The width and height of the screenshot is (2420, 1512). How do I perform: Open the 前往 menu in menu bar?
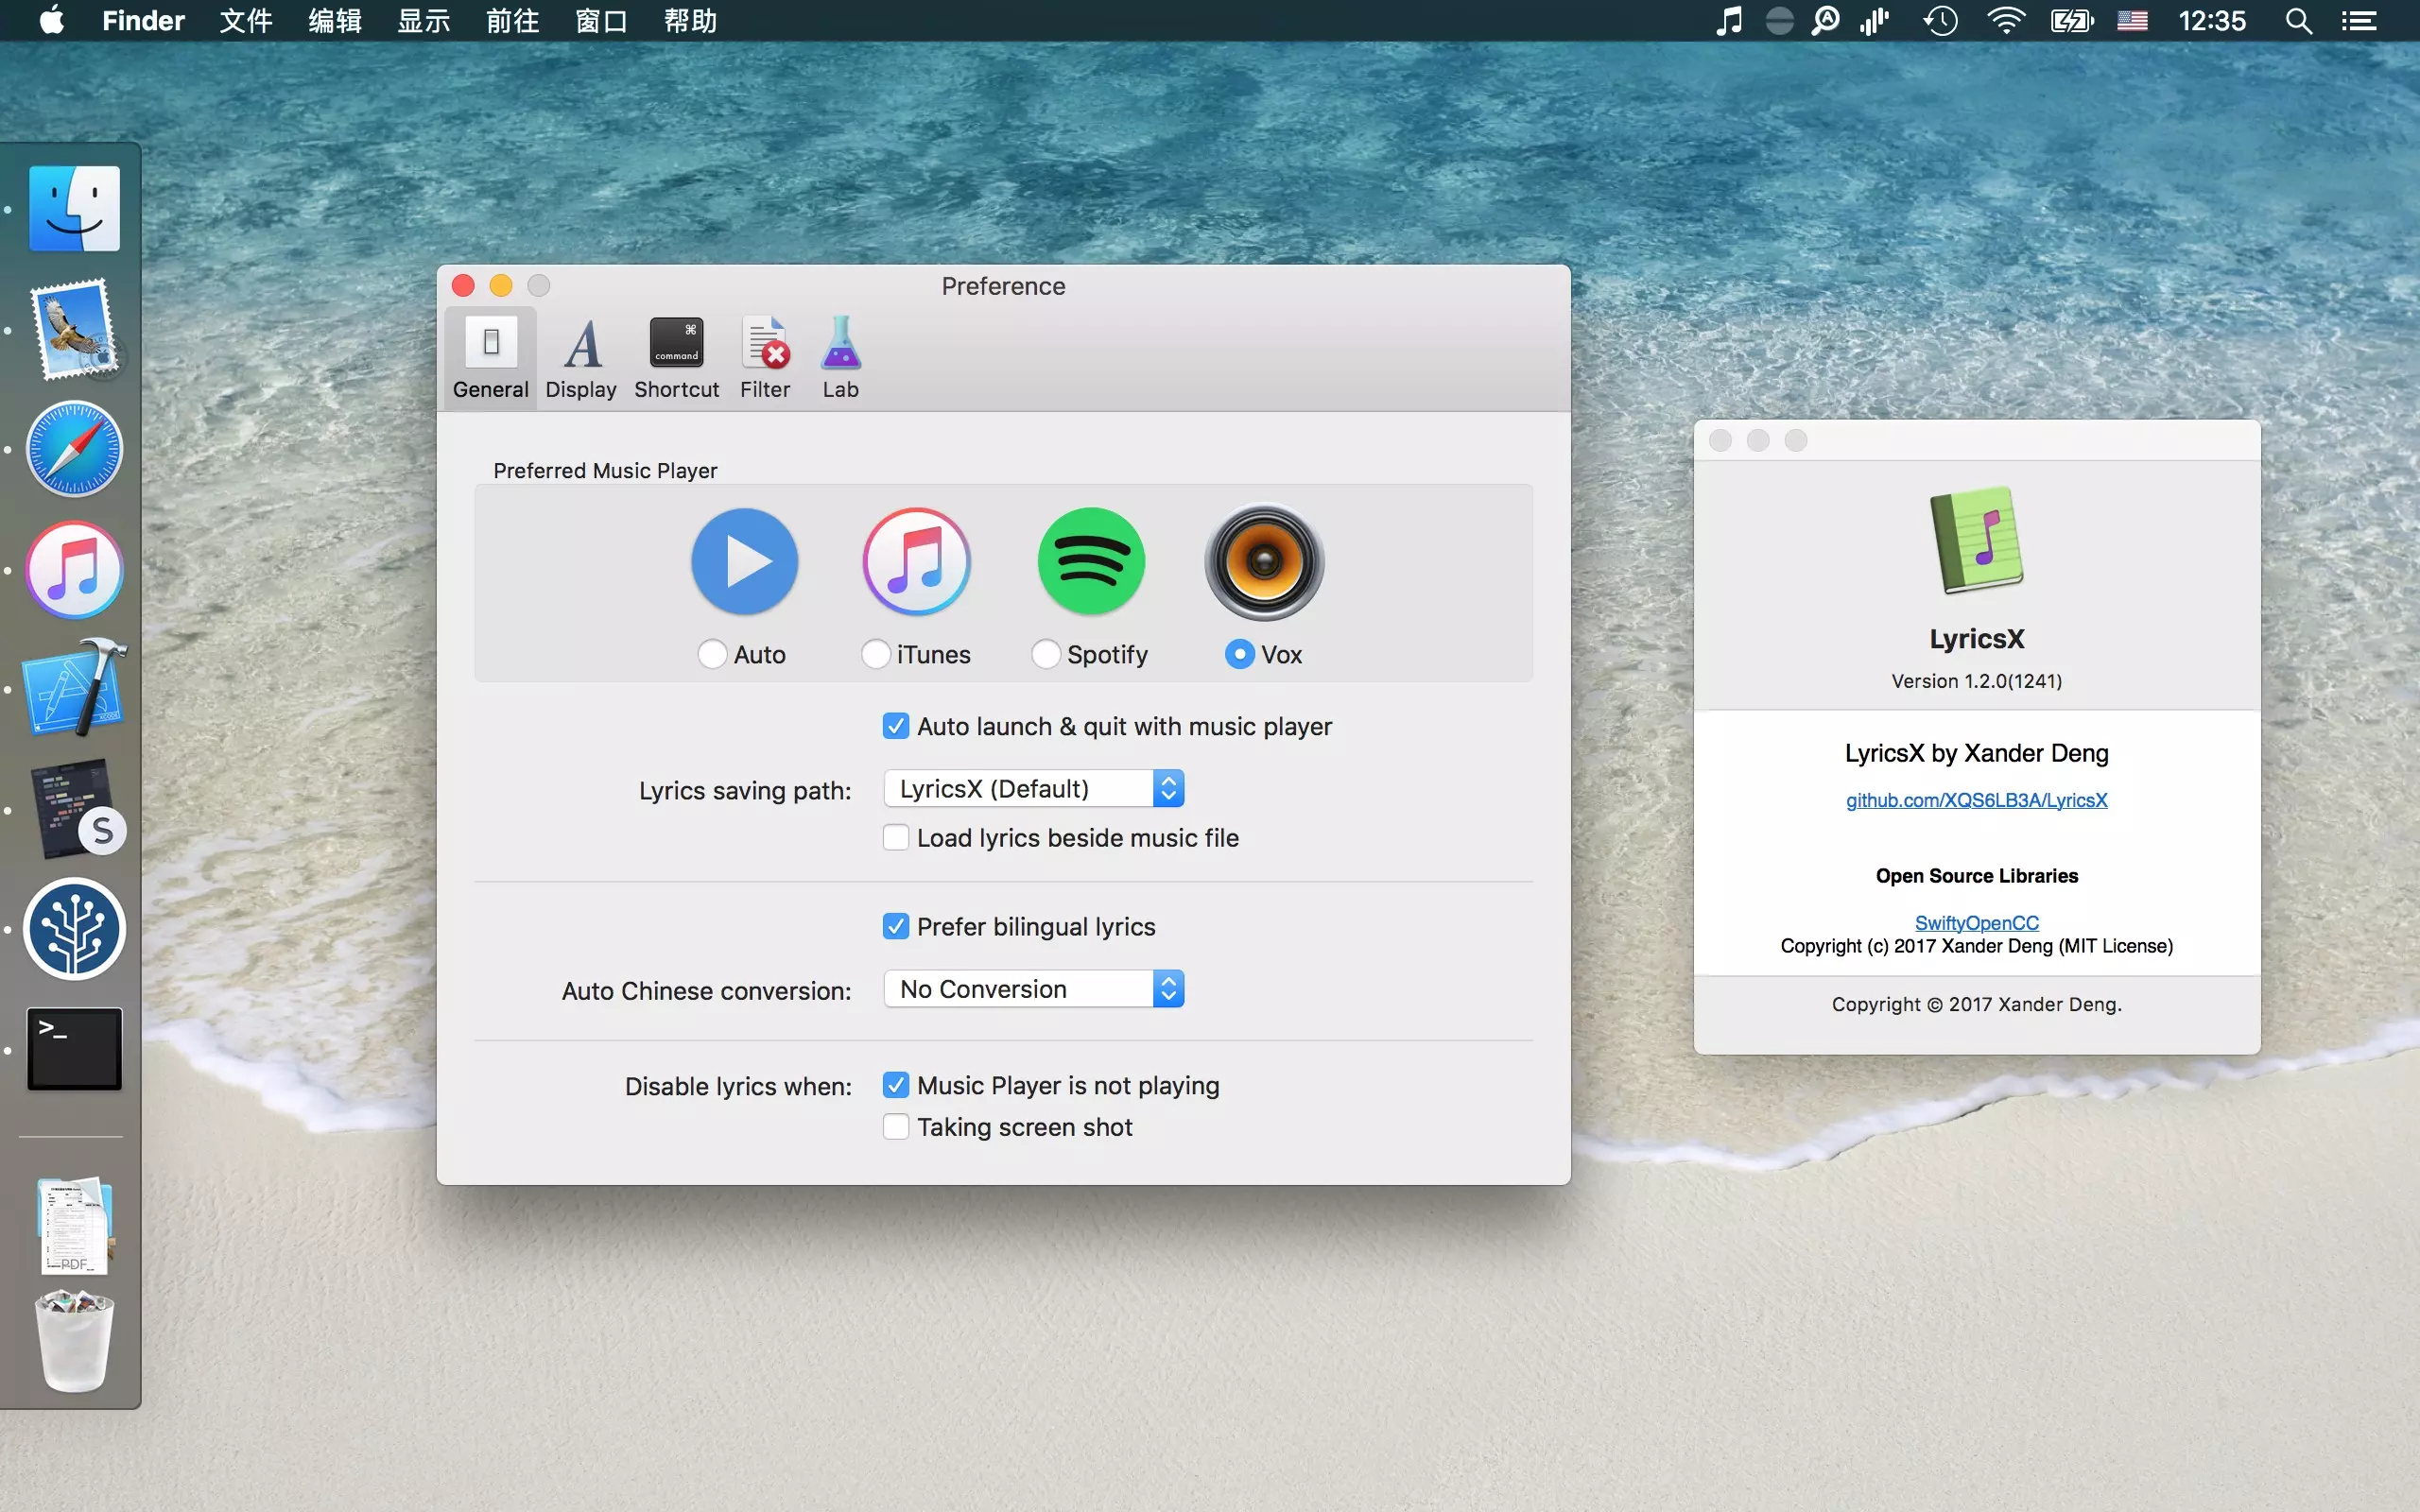coord(512,21)
